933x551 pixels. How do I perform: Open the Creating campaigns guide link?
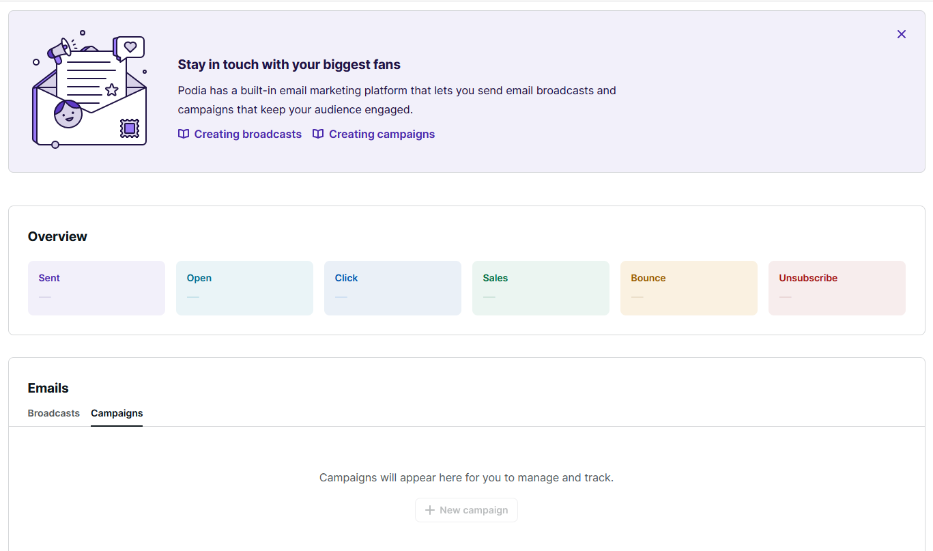(x=382, y=134)
